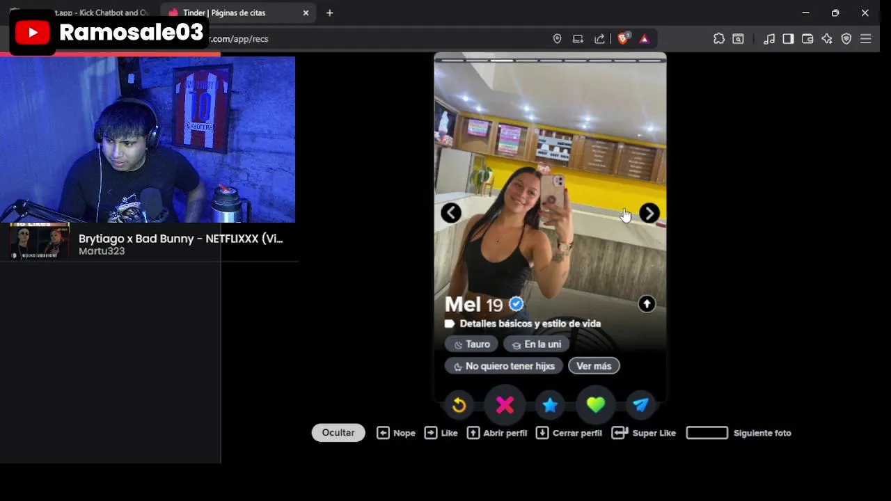Click the Ocultar button
This screenshot has height=501, width=891.
point(338,433)
